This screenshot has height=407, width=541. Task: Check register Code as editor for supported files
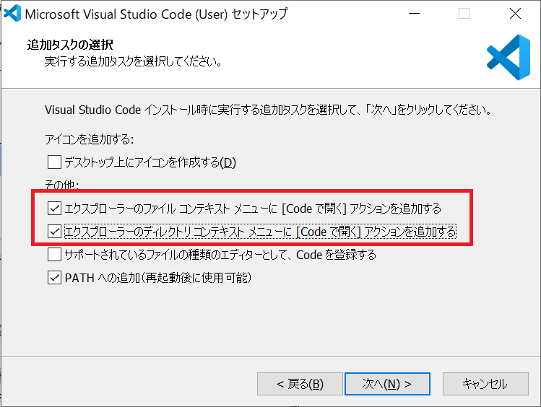tap(54, 255)
